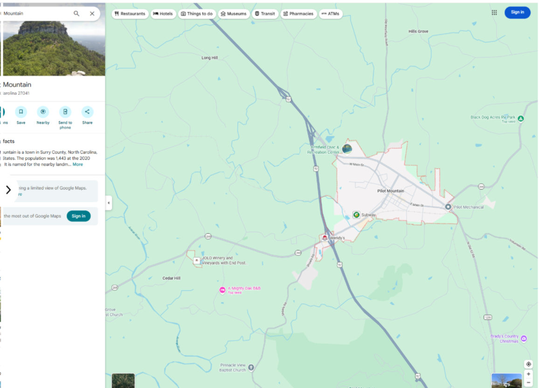Clear the search with the X icon

(x=92, y=13)
